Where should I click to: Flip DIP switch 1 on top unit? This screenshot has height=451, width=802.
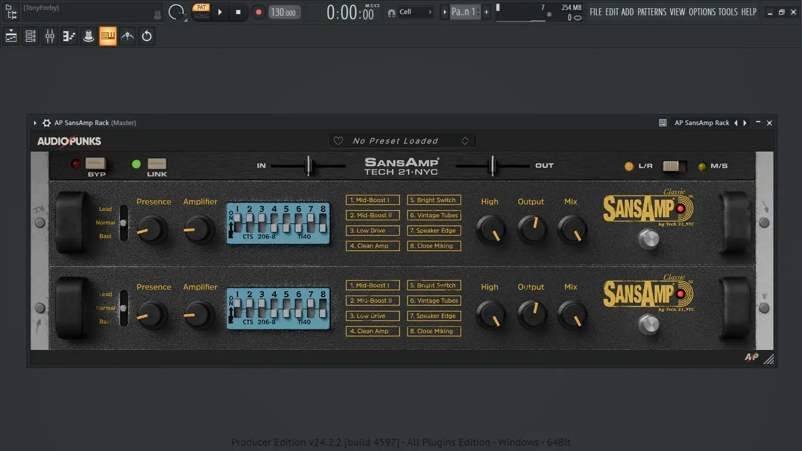(x=237, y=223)
